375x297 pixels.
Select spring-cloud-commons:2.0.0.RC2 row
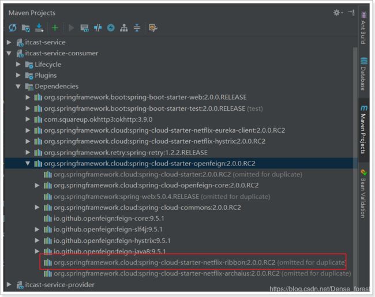178,208
